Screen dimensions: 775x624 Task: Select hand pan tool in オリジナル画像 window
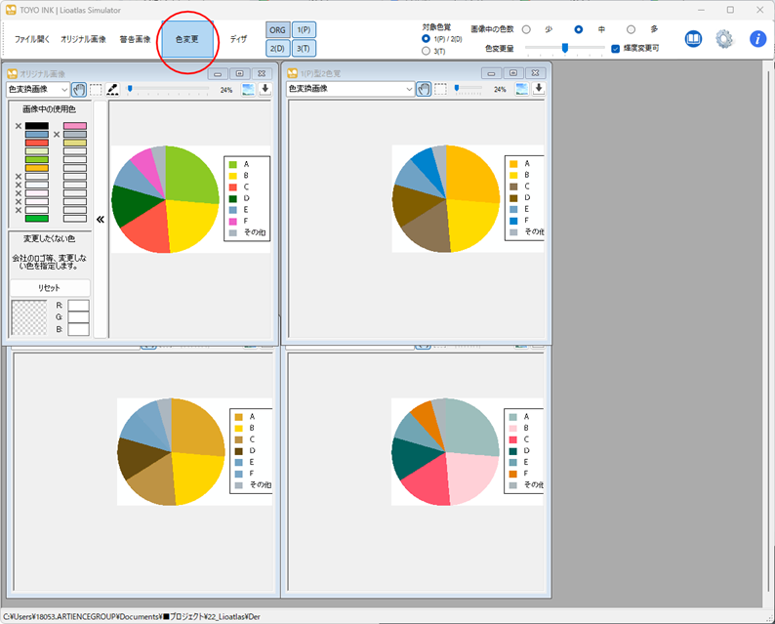79,89
